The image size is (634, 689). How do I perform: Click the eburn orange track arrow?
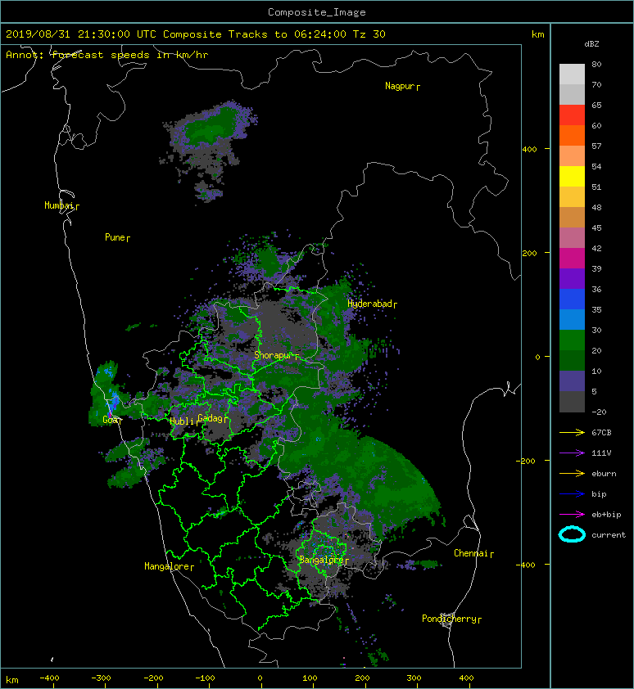[x=572, y=474]
